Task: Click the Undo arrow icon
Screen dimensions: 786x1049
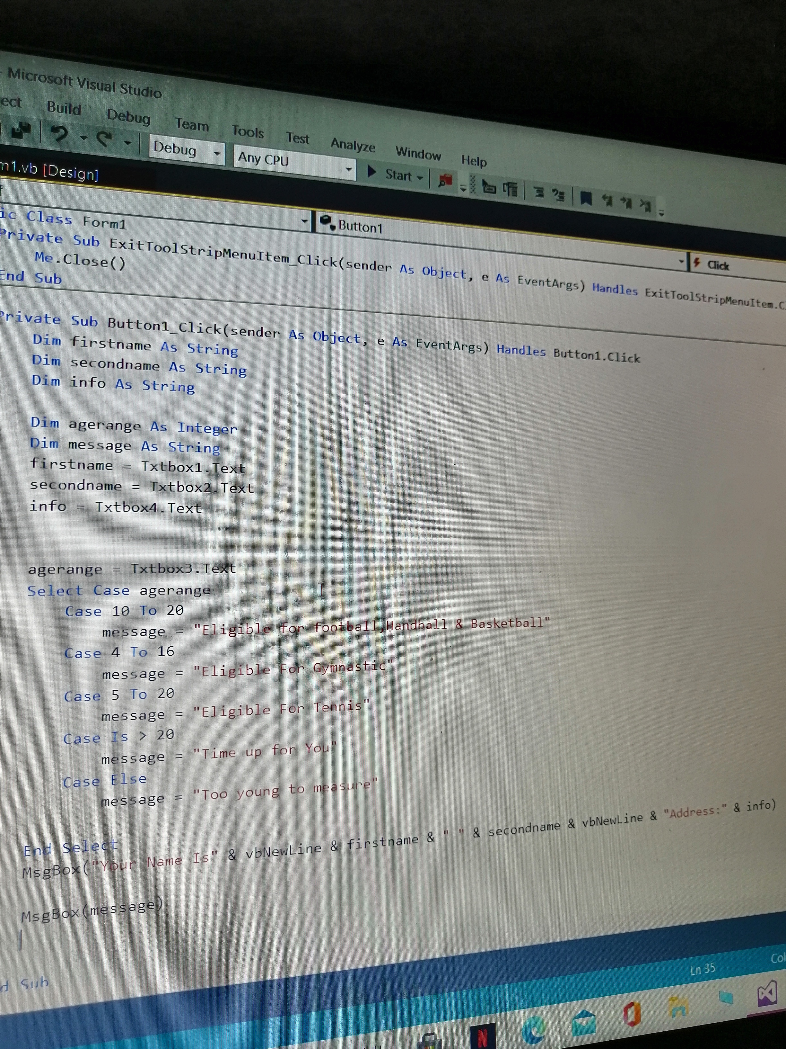Action: 60,134
